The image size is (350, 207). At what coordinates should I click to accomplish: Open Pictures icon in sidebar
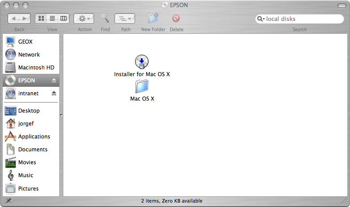tap(10, 188)
